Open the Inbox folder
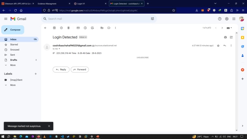The width and height of the screenshot is (247, 139). (x=19, y=40)
